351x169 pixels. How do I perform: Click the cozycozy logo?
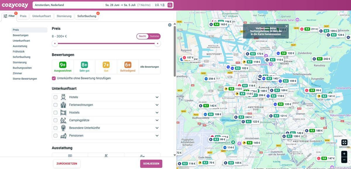click(x=15, y=5)
